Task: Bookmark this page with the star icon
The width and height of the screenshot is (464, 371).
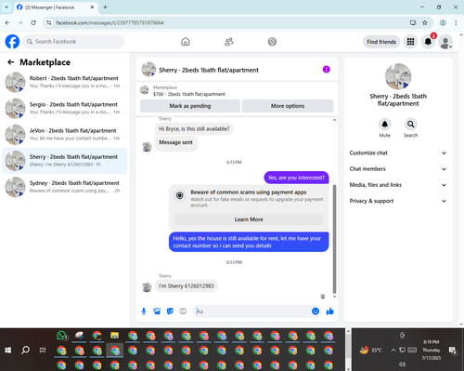Action: click(x=425, y=22)
